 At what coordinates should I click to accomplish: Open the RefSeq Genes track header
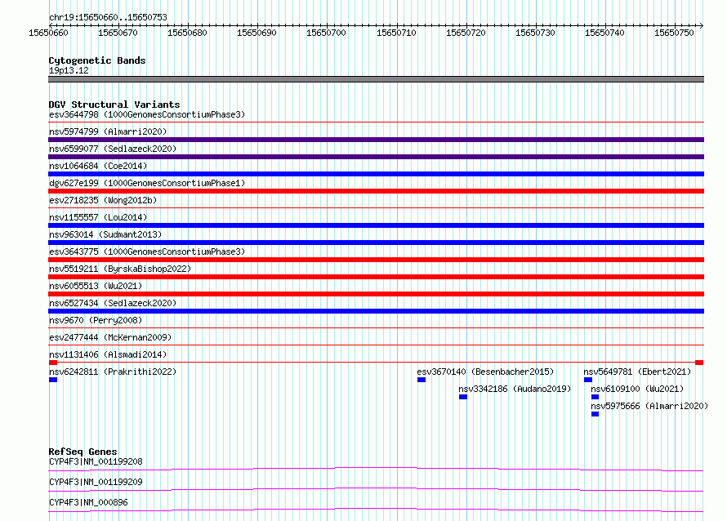point(83,452)
